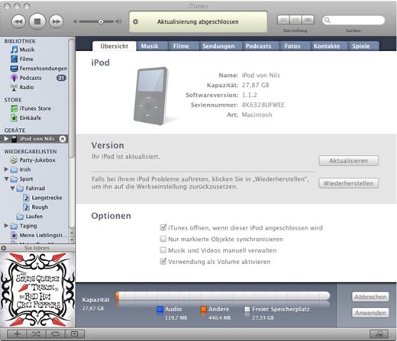Hide the artwork viewer panel
Screen dimensions: 397x341
[x=75, y=334]
